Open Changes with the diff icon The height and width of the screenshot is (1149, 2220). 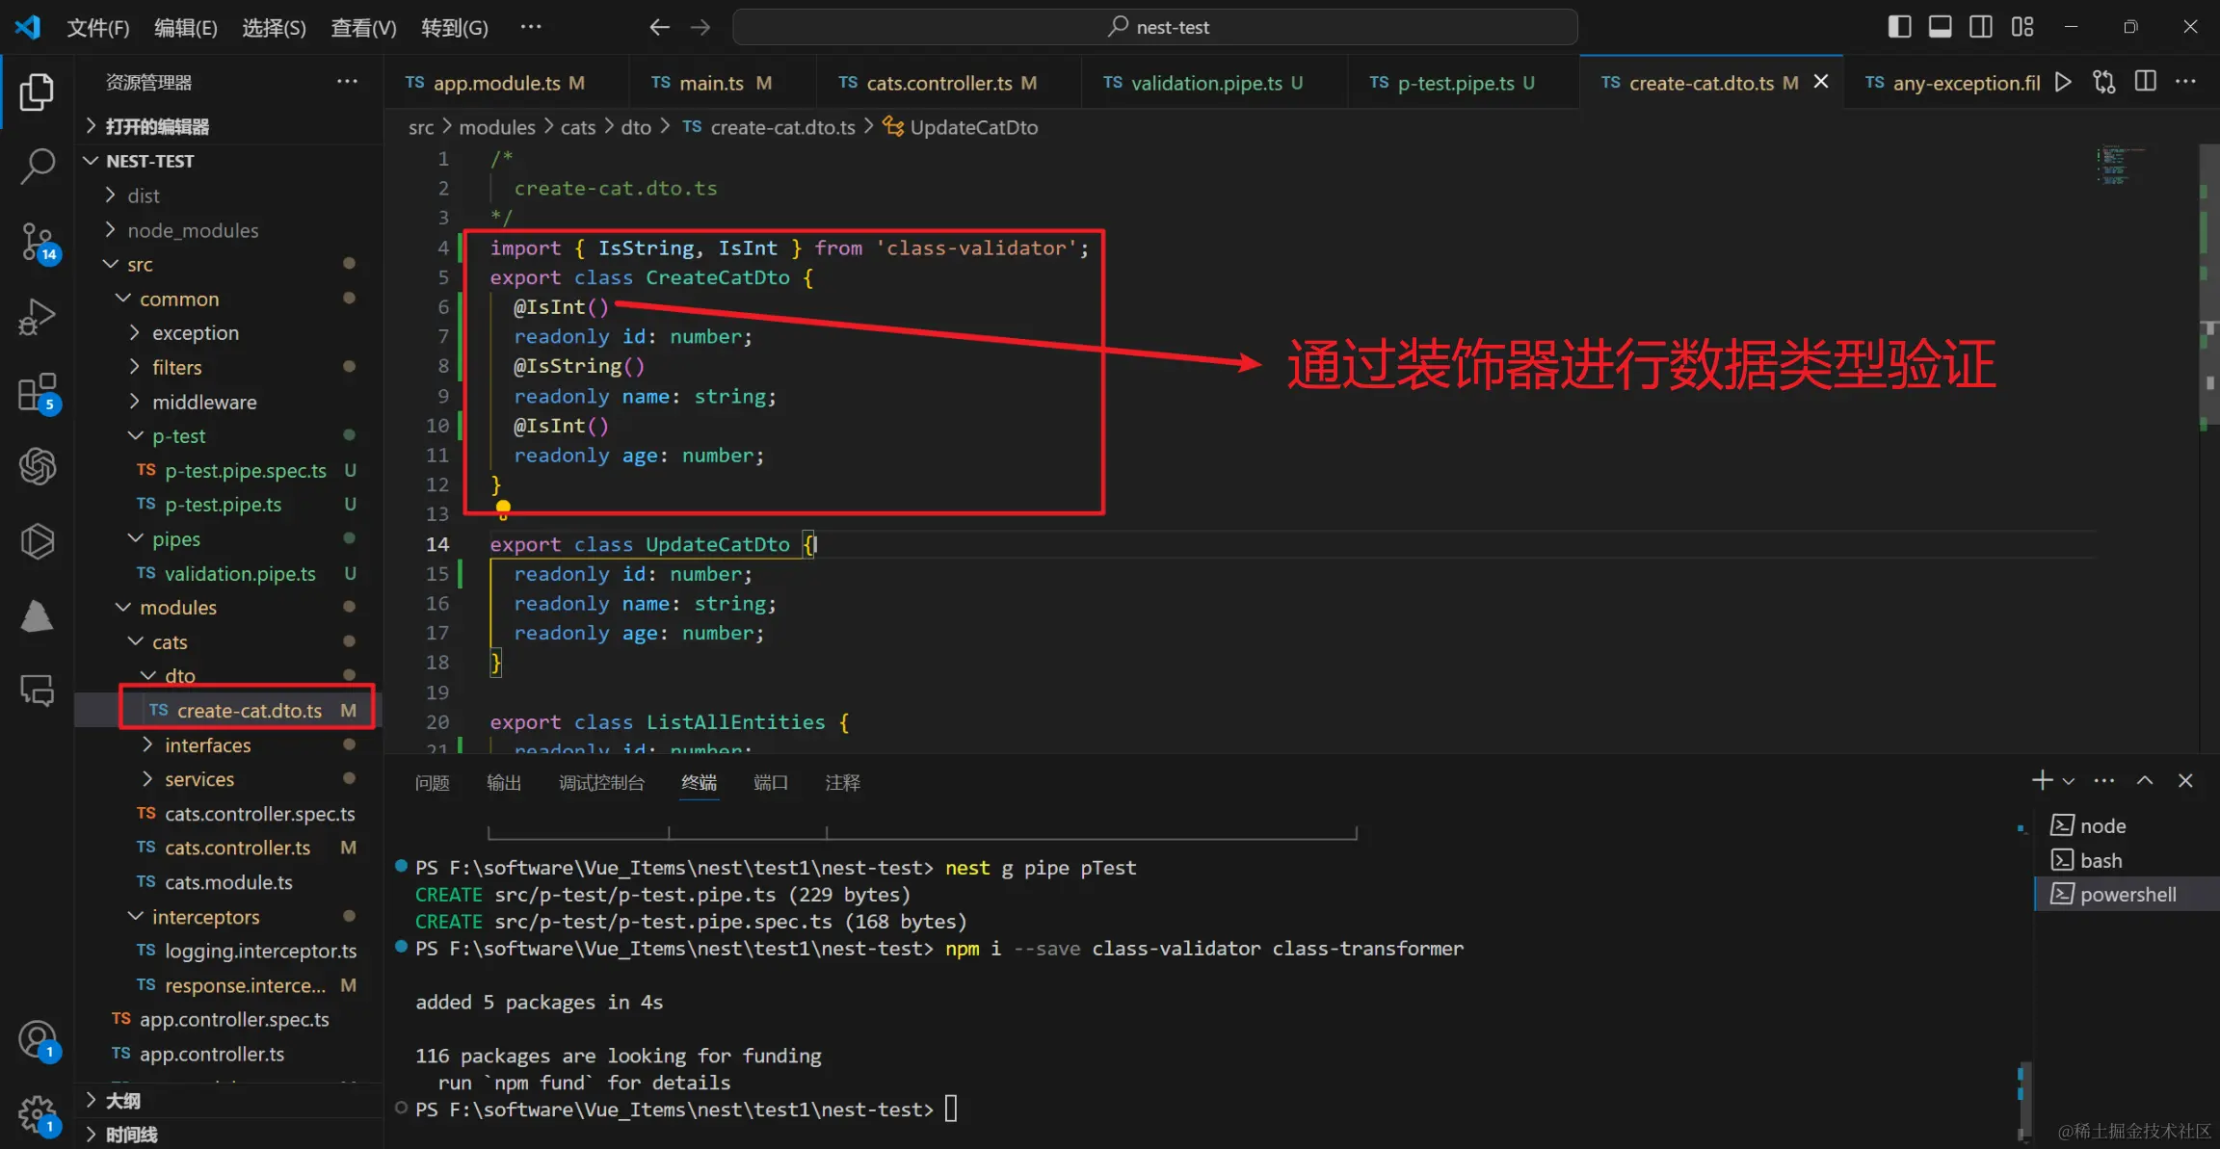pos(2104,82)
